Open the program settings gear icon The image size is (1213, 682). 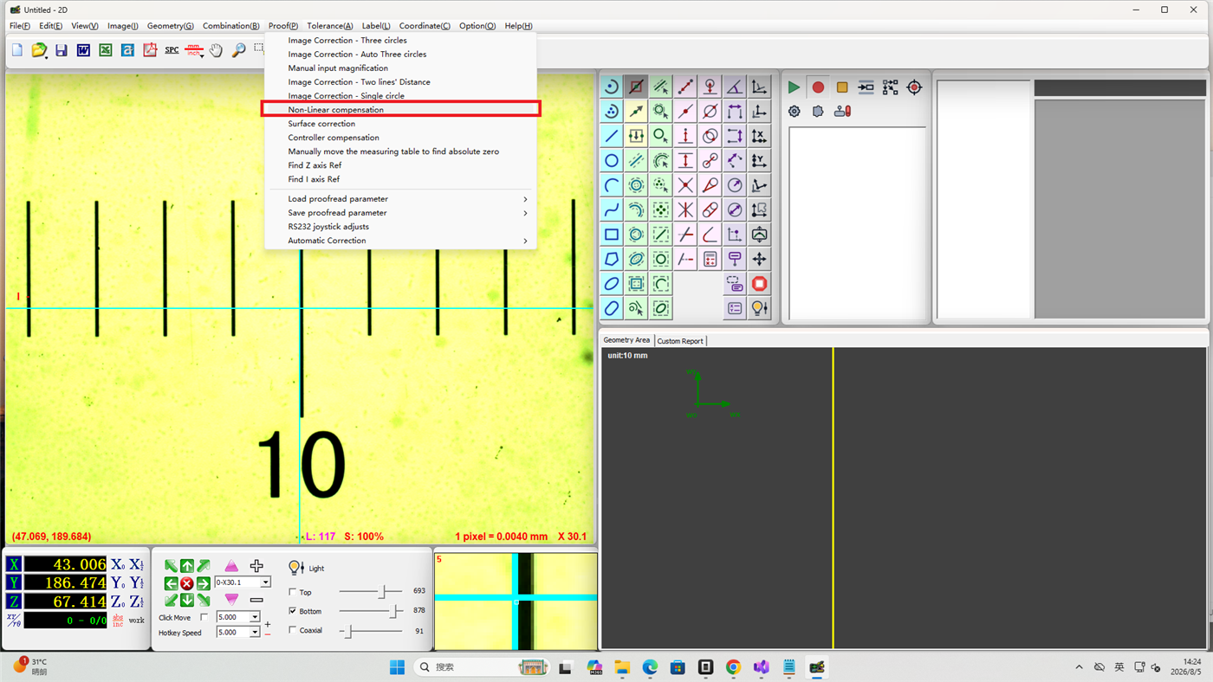pyautogui.click(x=795, y=112)
